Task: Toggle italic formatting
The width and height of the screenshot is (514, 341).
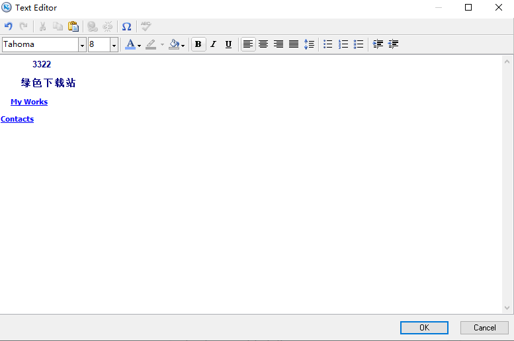Action: pyautogui.click(x=213, y=44)
